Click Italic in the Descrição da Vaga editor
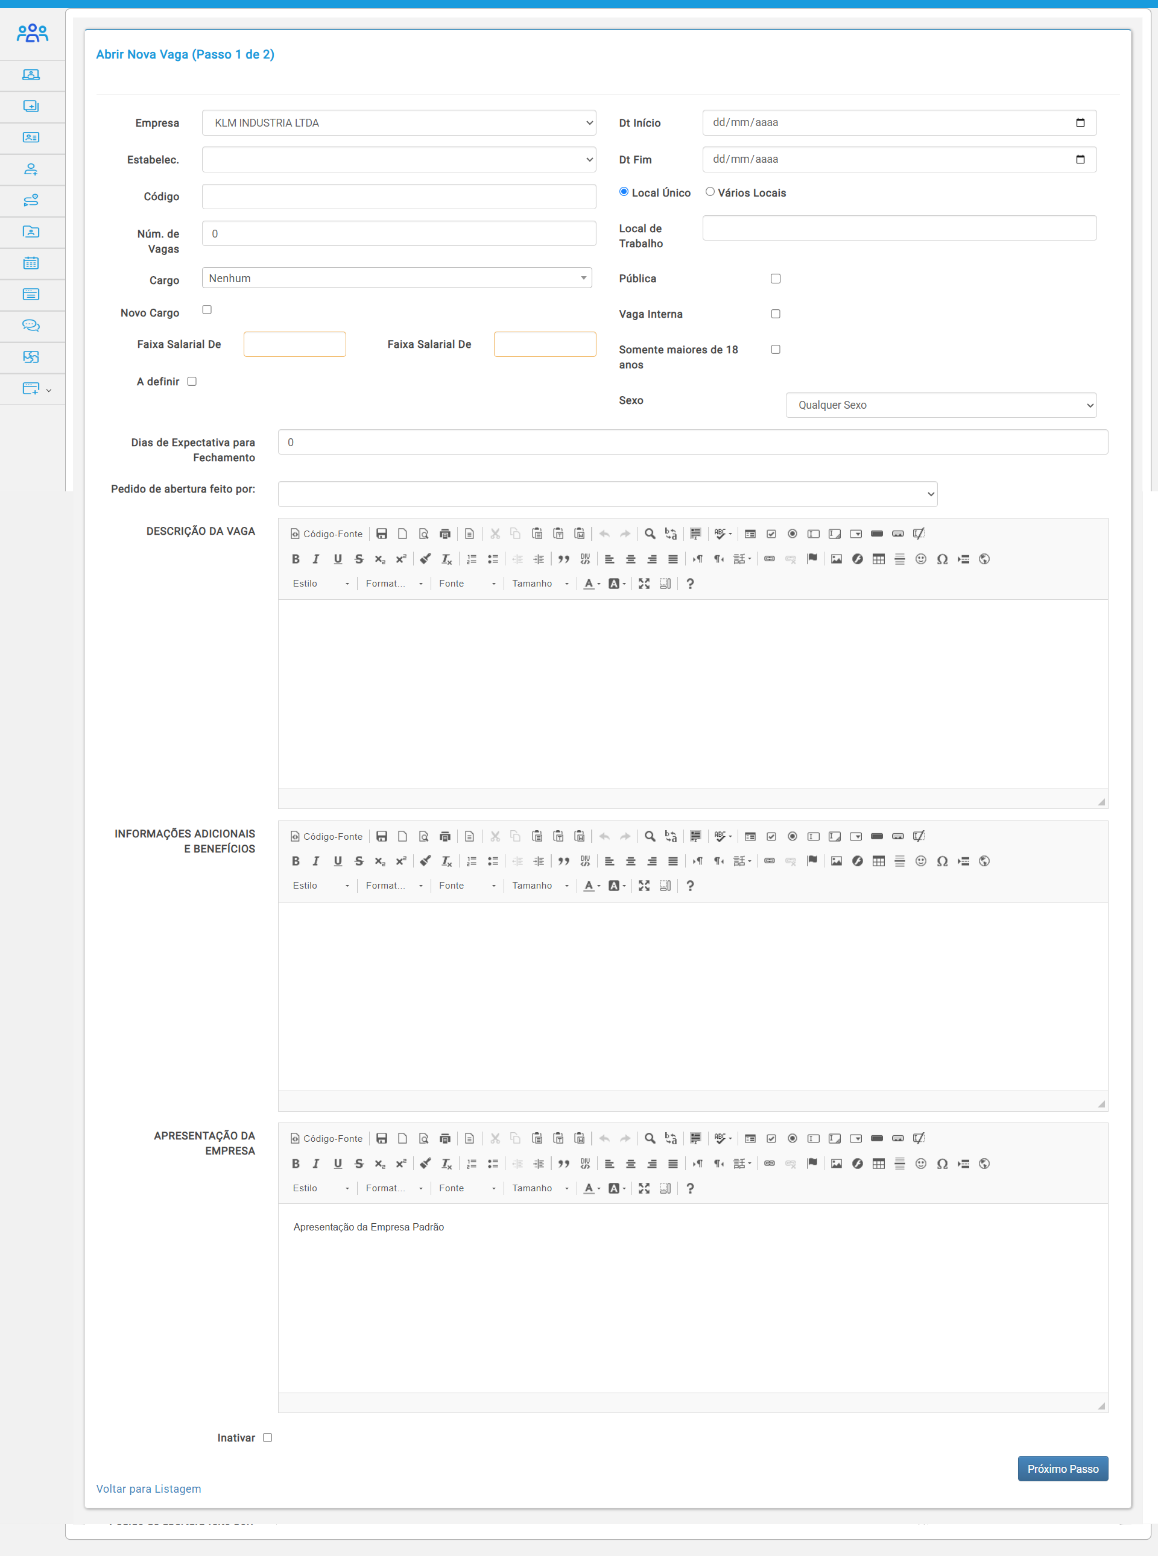 [x=316, y=559]
